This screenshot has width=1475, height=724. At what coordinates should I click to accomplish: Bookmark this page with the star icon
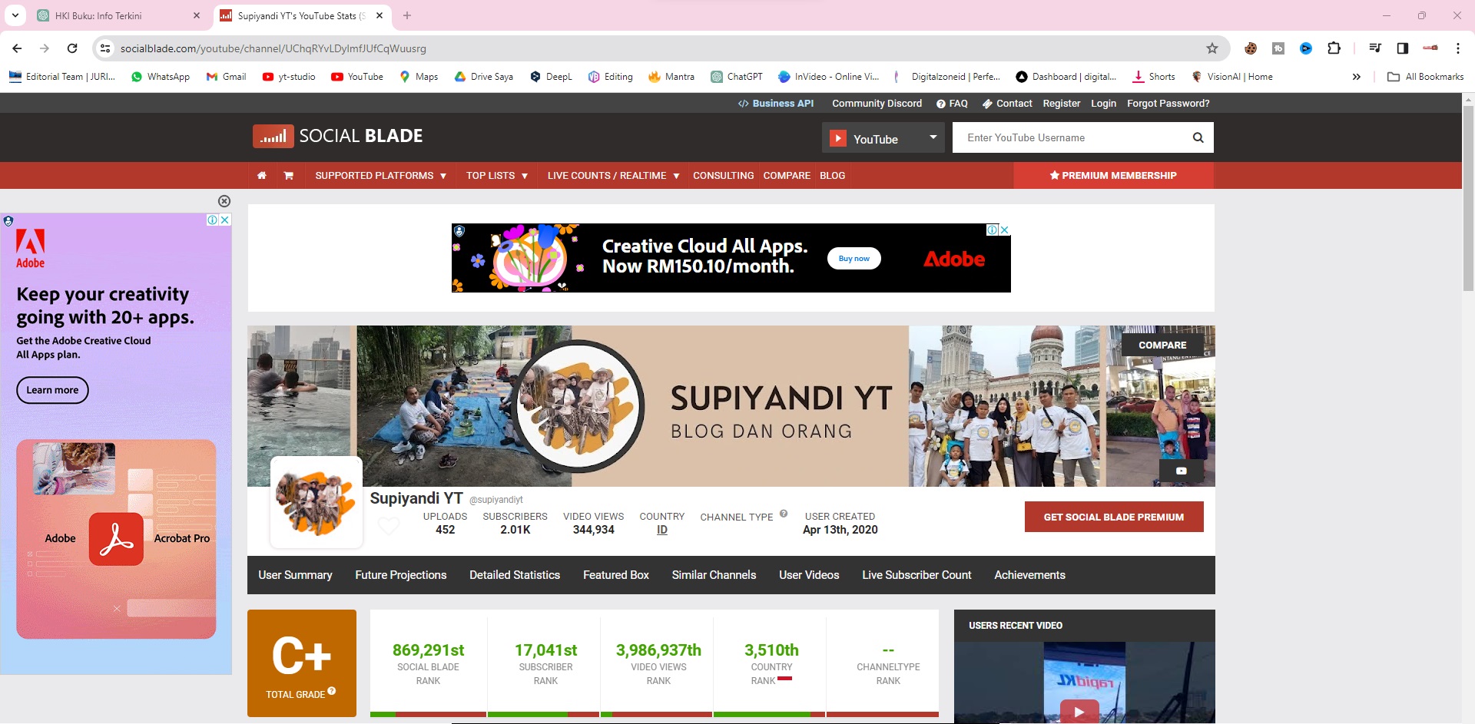[x=1212, y=48]
